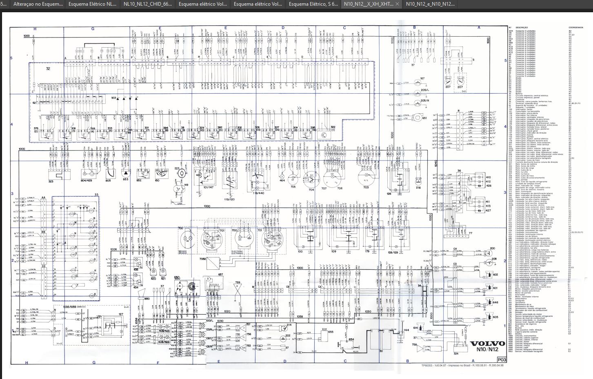
Task: Click the "655" component label
Action: click(331, 332)
